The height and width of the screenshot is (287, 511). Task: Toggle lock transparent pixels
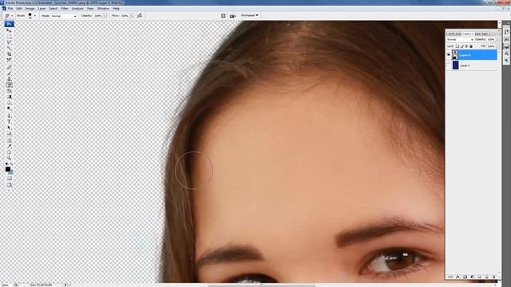coord(458,46)
